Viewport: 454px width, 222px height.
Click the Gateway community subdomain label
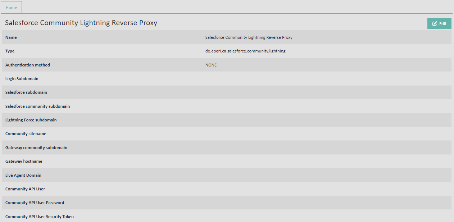tap(36, 148)
